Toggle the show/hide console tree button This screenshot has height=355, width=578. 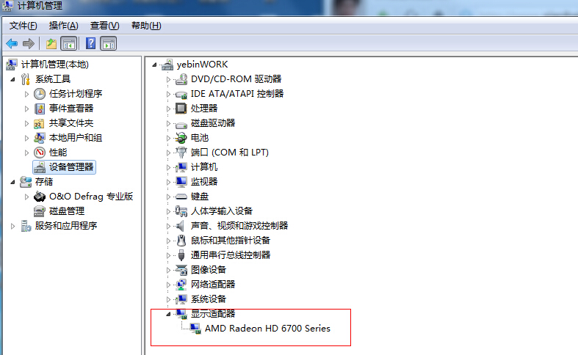(x=68, y=44)
